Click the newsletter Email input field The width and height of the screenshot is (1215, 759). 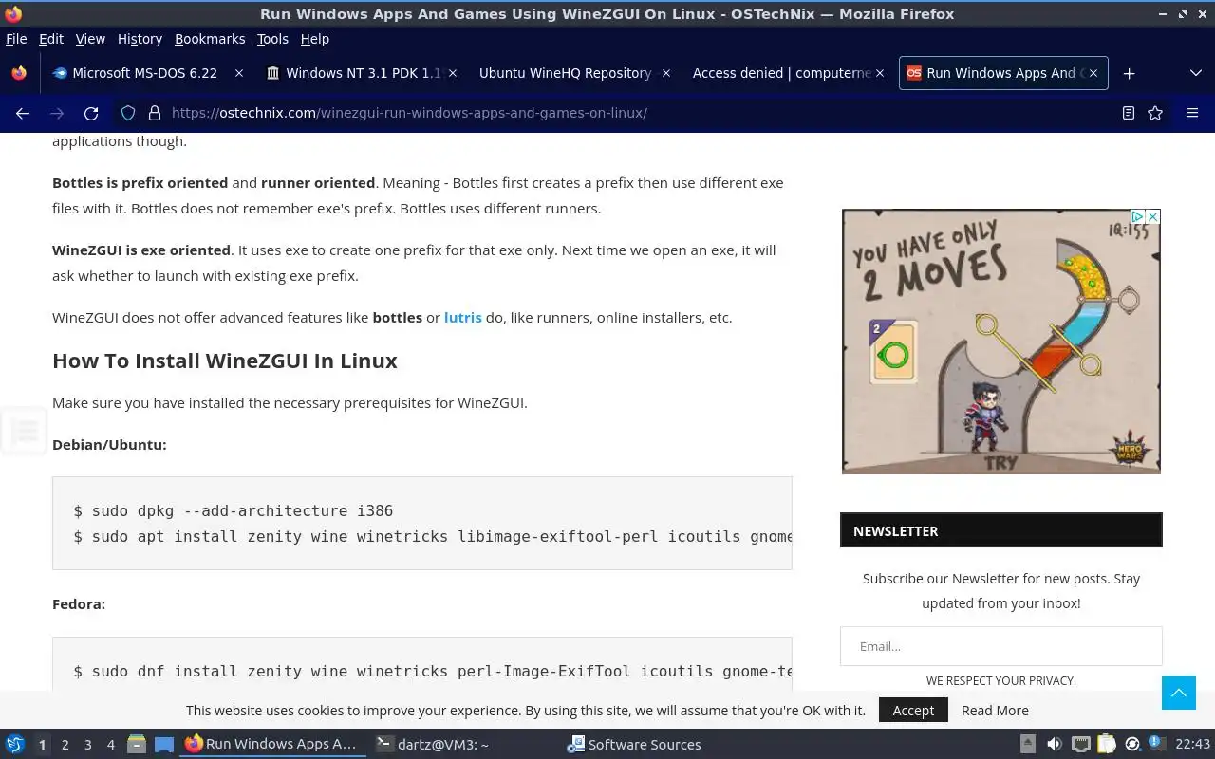pyautogui.click(x=1001, y=646)
